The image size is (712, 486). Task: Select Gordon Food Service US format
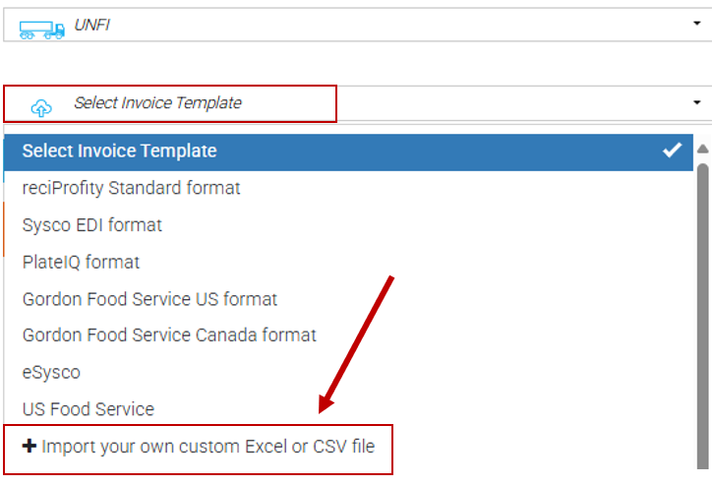[x=150, y=298]
